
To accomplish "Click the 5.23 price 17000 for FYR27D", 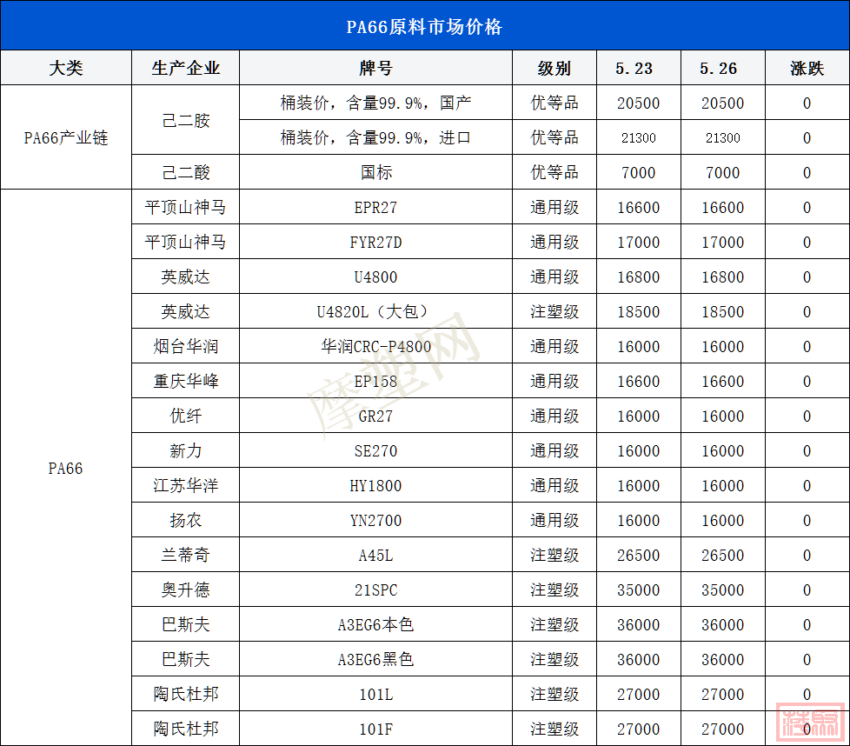I will (639, 242).
